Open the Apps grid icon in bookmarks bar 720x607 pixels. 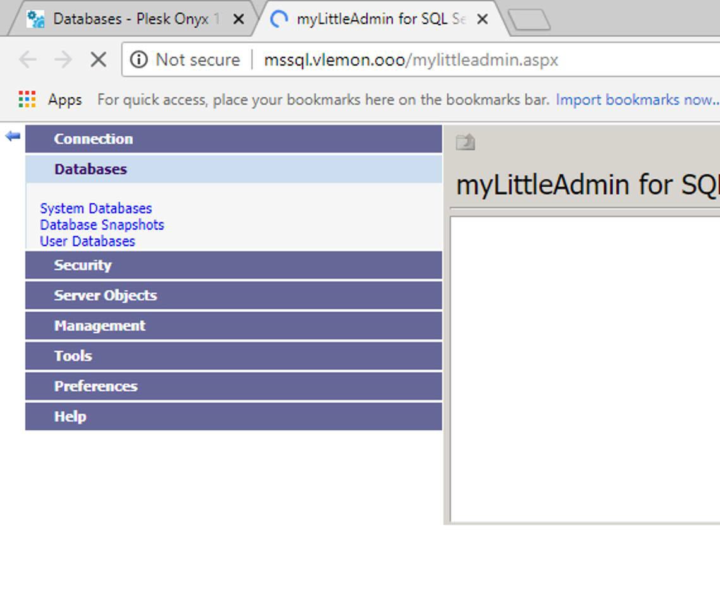[x=27, y=100]
